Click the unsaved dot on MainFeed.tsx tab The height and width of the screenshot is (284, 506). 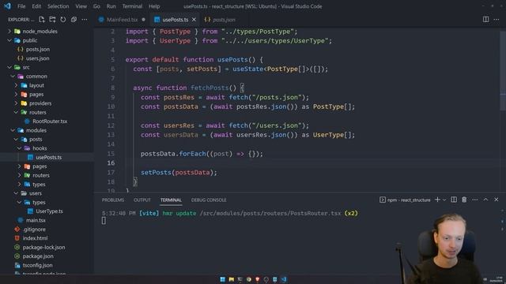point(143,20)
